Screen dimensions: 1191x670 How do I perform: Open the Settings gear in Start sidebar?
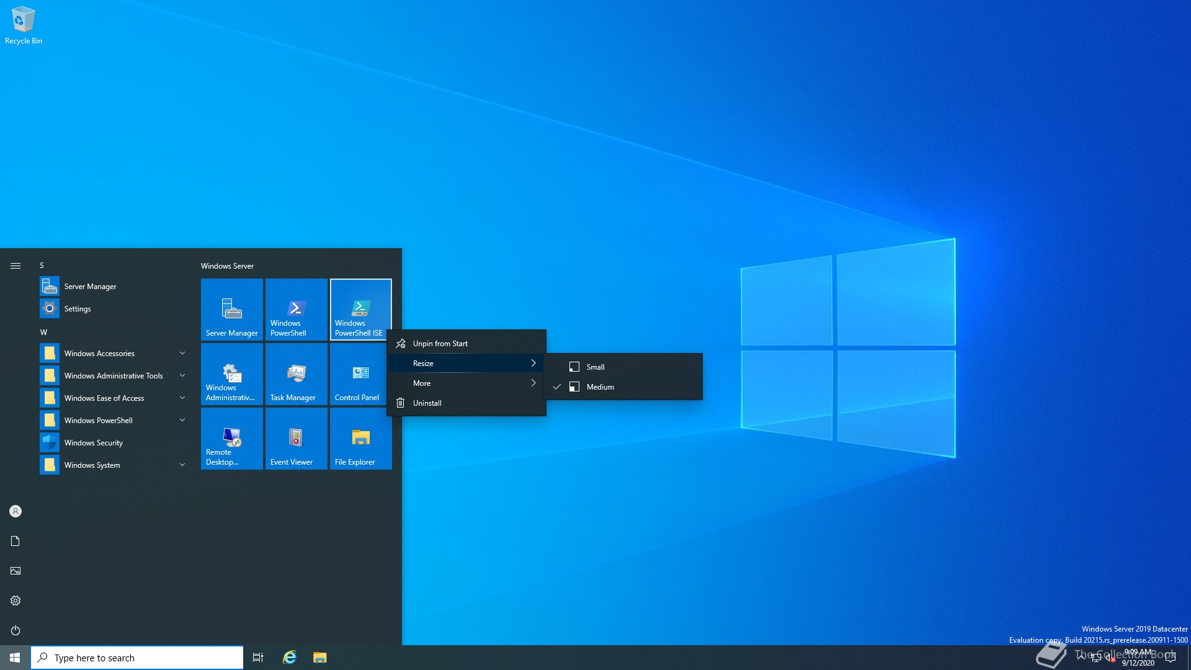point(16,601)
